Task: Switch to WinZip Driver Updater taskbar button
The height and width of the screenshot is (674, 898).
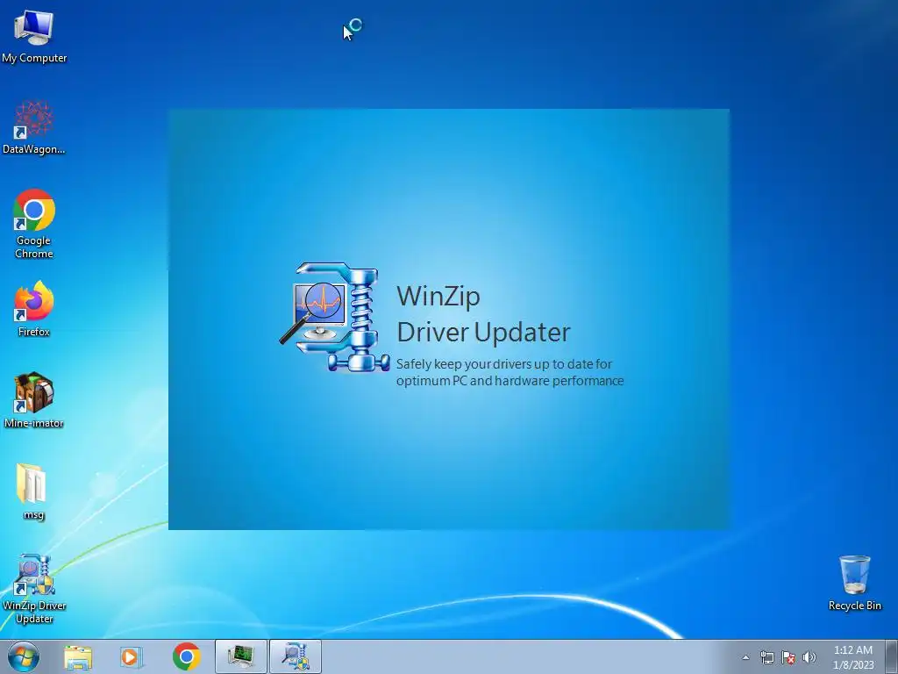Action: point(296,656)
